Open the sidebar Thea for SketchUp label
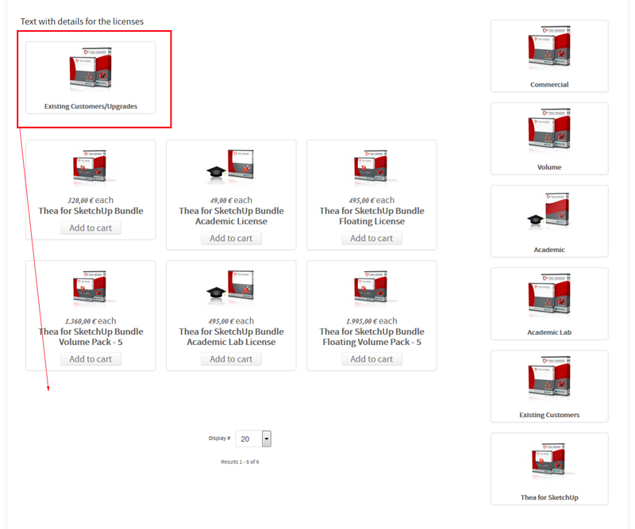Viewport: 635px width, 529px height. point(549,497)
